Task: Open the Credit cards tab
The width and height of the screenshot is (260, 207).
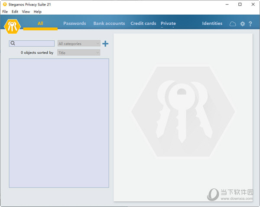Action: (x=143, y=23)
